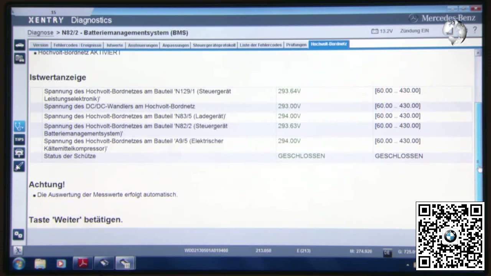The width and height of the screenshot is (491, 276).
Task: Show hidden system tray icons arrow
Action: (x=408, y=264)
